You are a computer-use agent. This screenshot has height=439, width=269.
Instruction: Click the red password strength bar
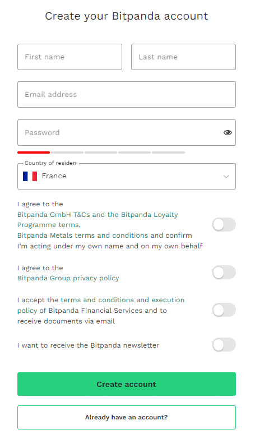[x=34, y=153]
